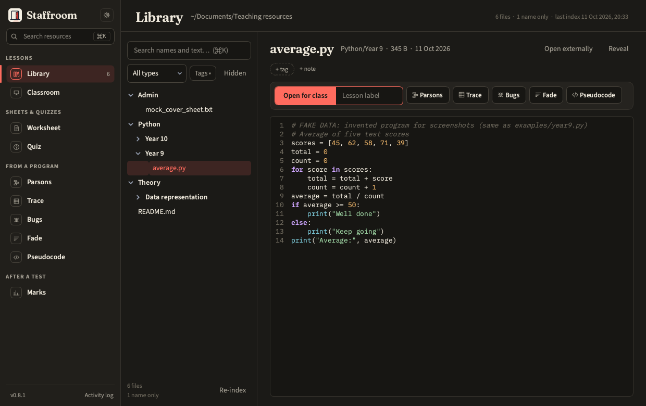Image resolution: width=646 pixels, height=406 pixels.
Task: Add a note to average.py
Action: [x=307, y=69]
